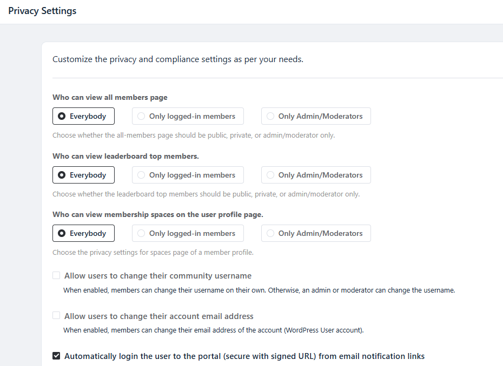The height and width of the screenshot is (366, 503).
Task: Click the help text about members changing username
Action: tap(259, 290)
